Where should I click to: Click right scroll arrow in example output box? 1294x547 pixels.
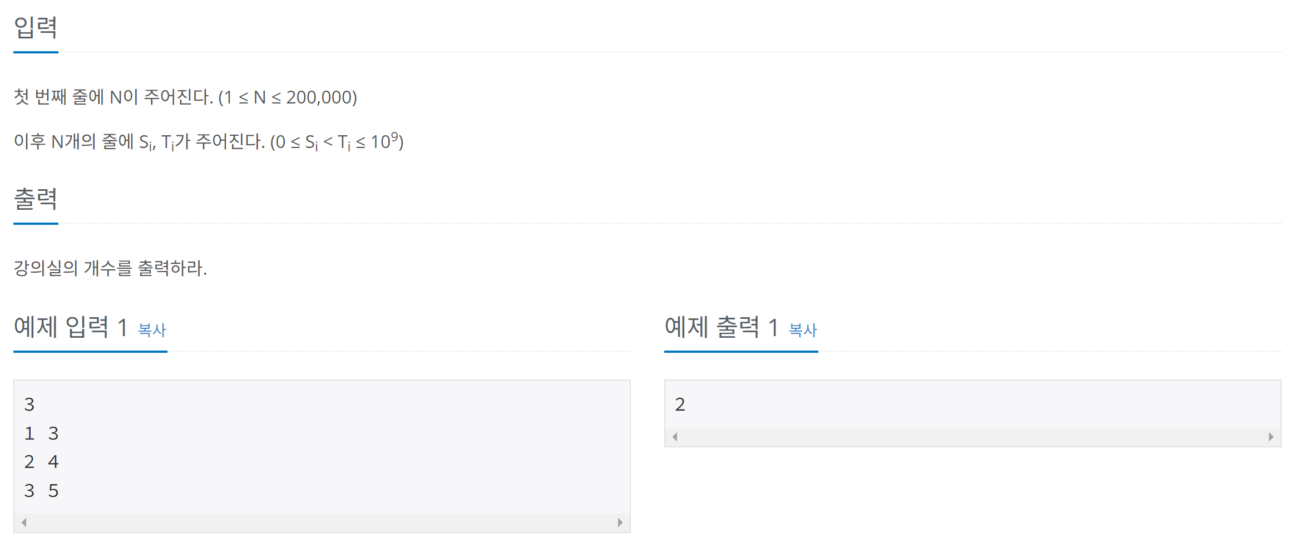pos(1271,437)
